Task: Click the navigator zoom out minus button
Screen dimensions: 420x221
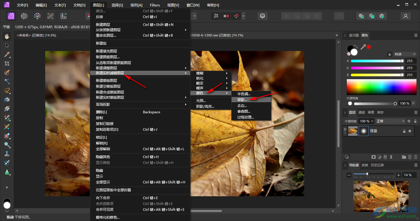Action: (349, 175)
